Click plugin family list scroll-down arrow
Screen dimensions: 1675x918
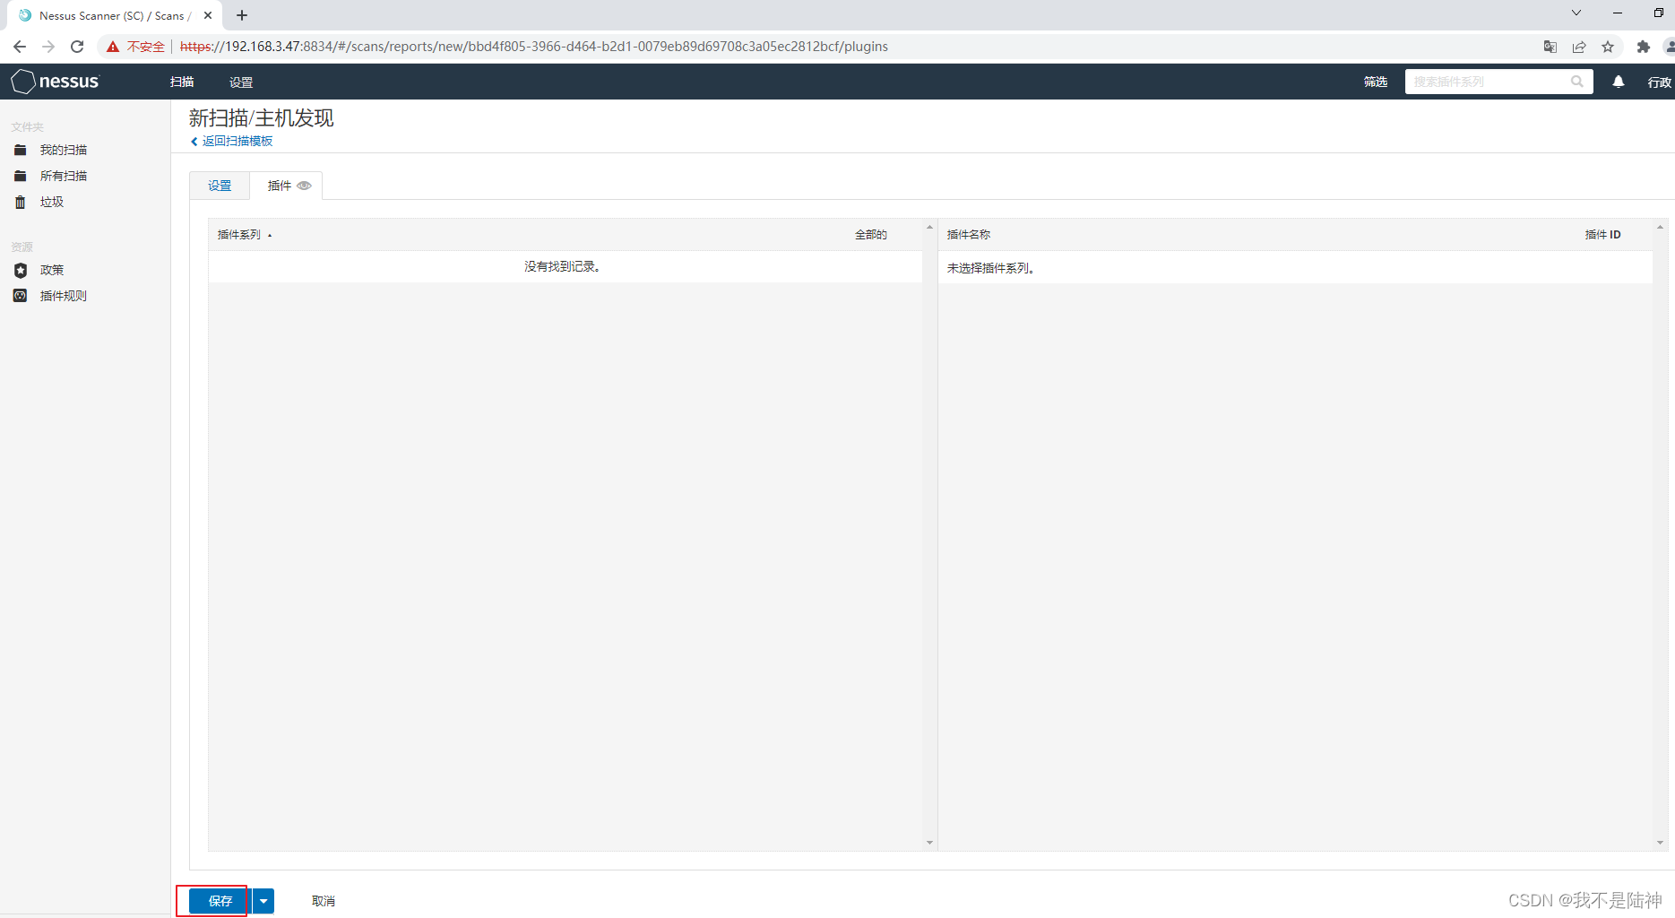click(x=929, y=843)
